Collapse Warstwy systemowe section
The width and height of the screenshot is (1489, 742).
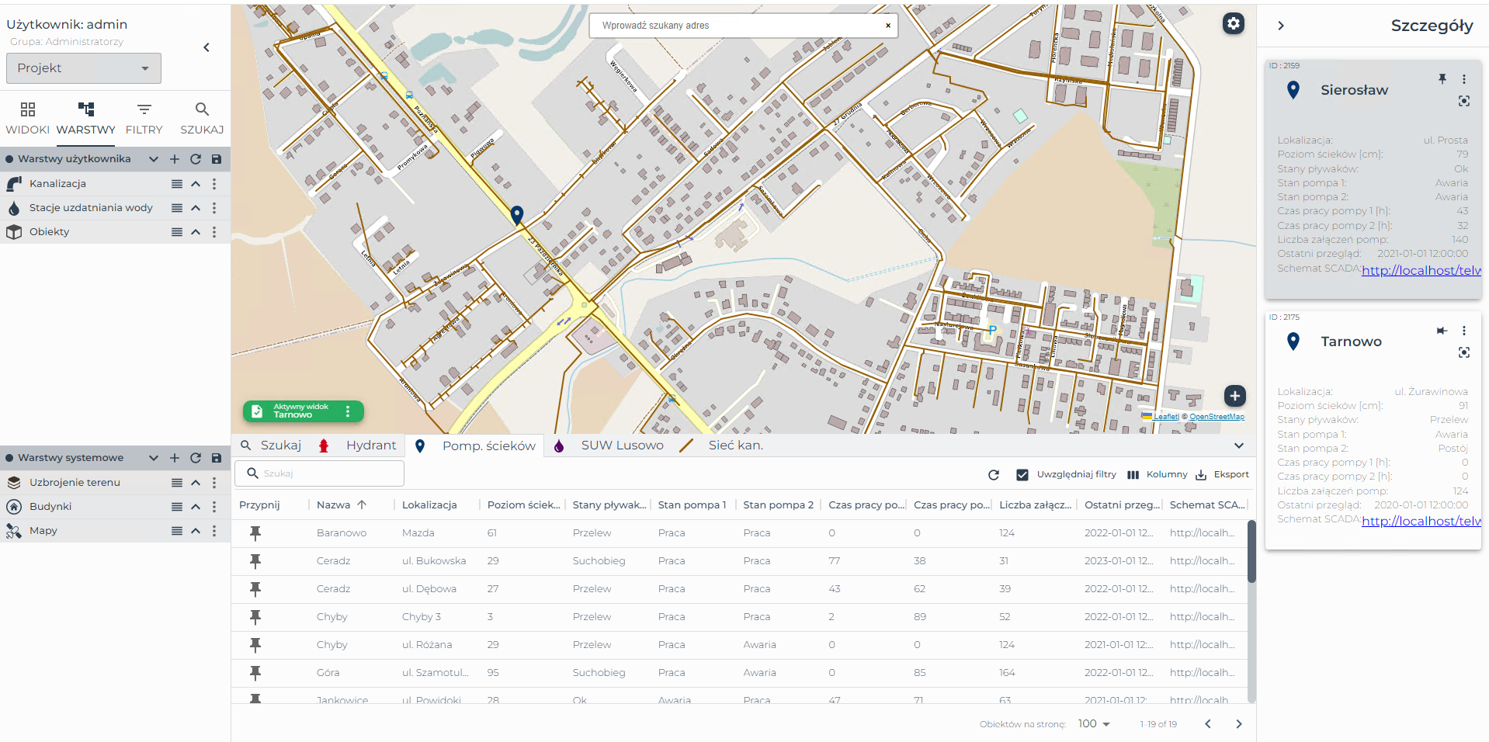[x=154, y=458]
